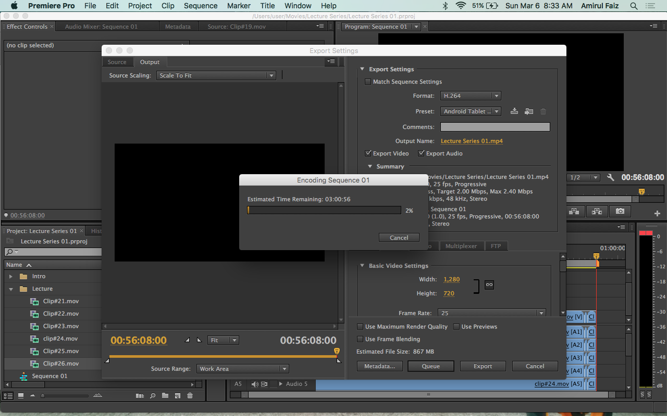Screen dimensions: 667x416
Task: Create a new bin in Project panel
Action: tap(165, 396)
